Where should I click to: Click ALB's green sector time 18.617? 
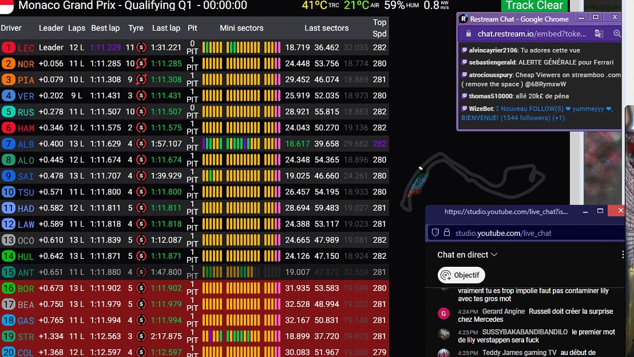pos(298,144)
